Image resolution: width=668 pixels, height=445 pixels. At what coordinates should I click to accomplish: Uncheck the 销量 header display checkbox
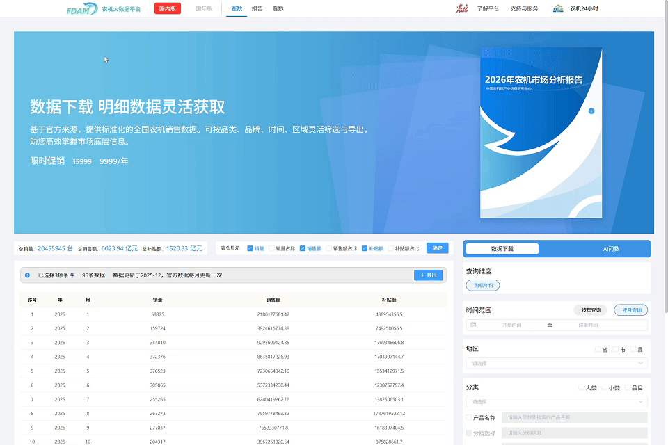coord(250,248)
